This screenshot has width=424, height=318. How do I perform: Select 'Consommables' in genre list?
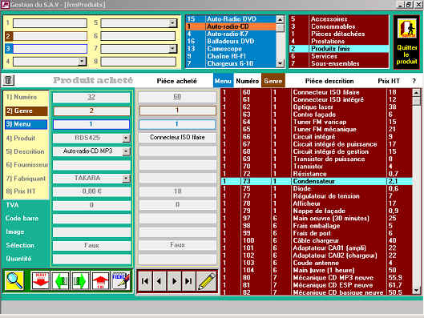(339, 26)
